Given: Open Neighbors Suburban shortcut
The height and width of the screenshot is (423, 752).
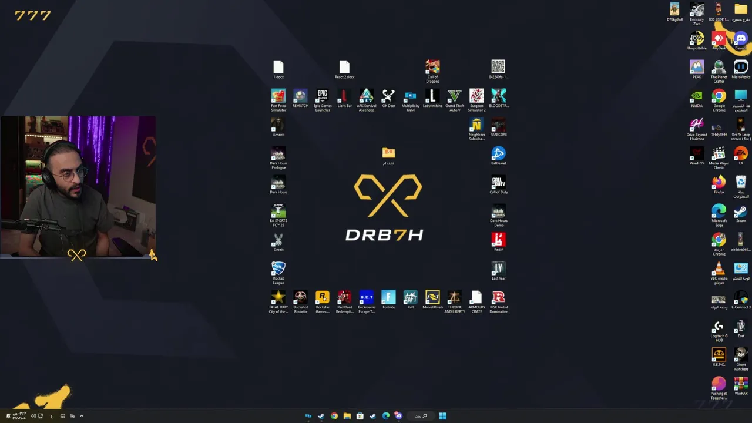Looking at the screenshot, I should tap(476, 129).
